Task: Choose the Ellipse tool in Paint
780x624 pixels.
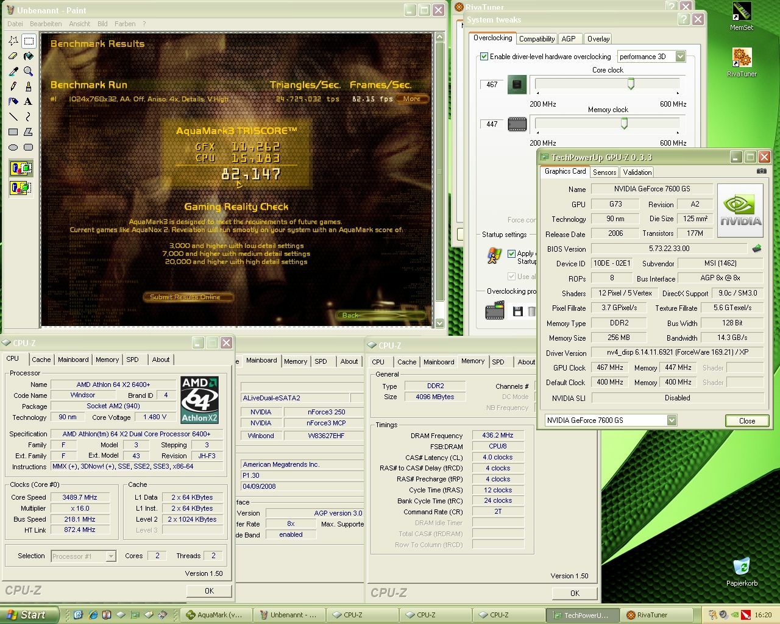Action: click(13, 147)
